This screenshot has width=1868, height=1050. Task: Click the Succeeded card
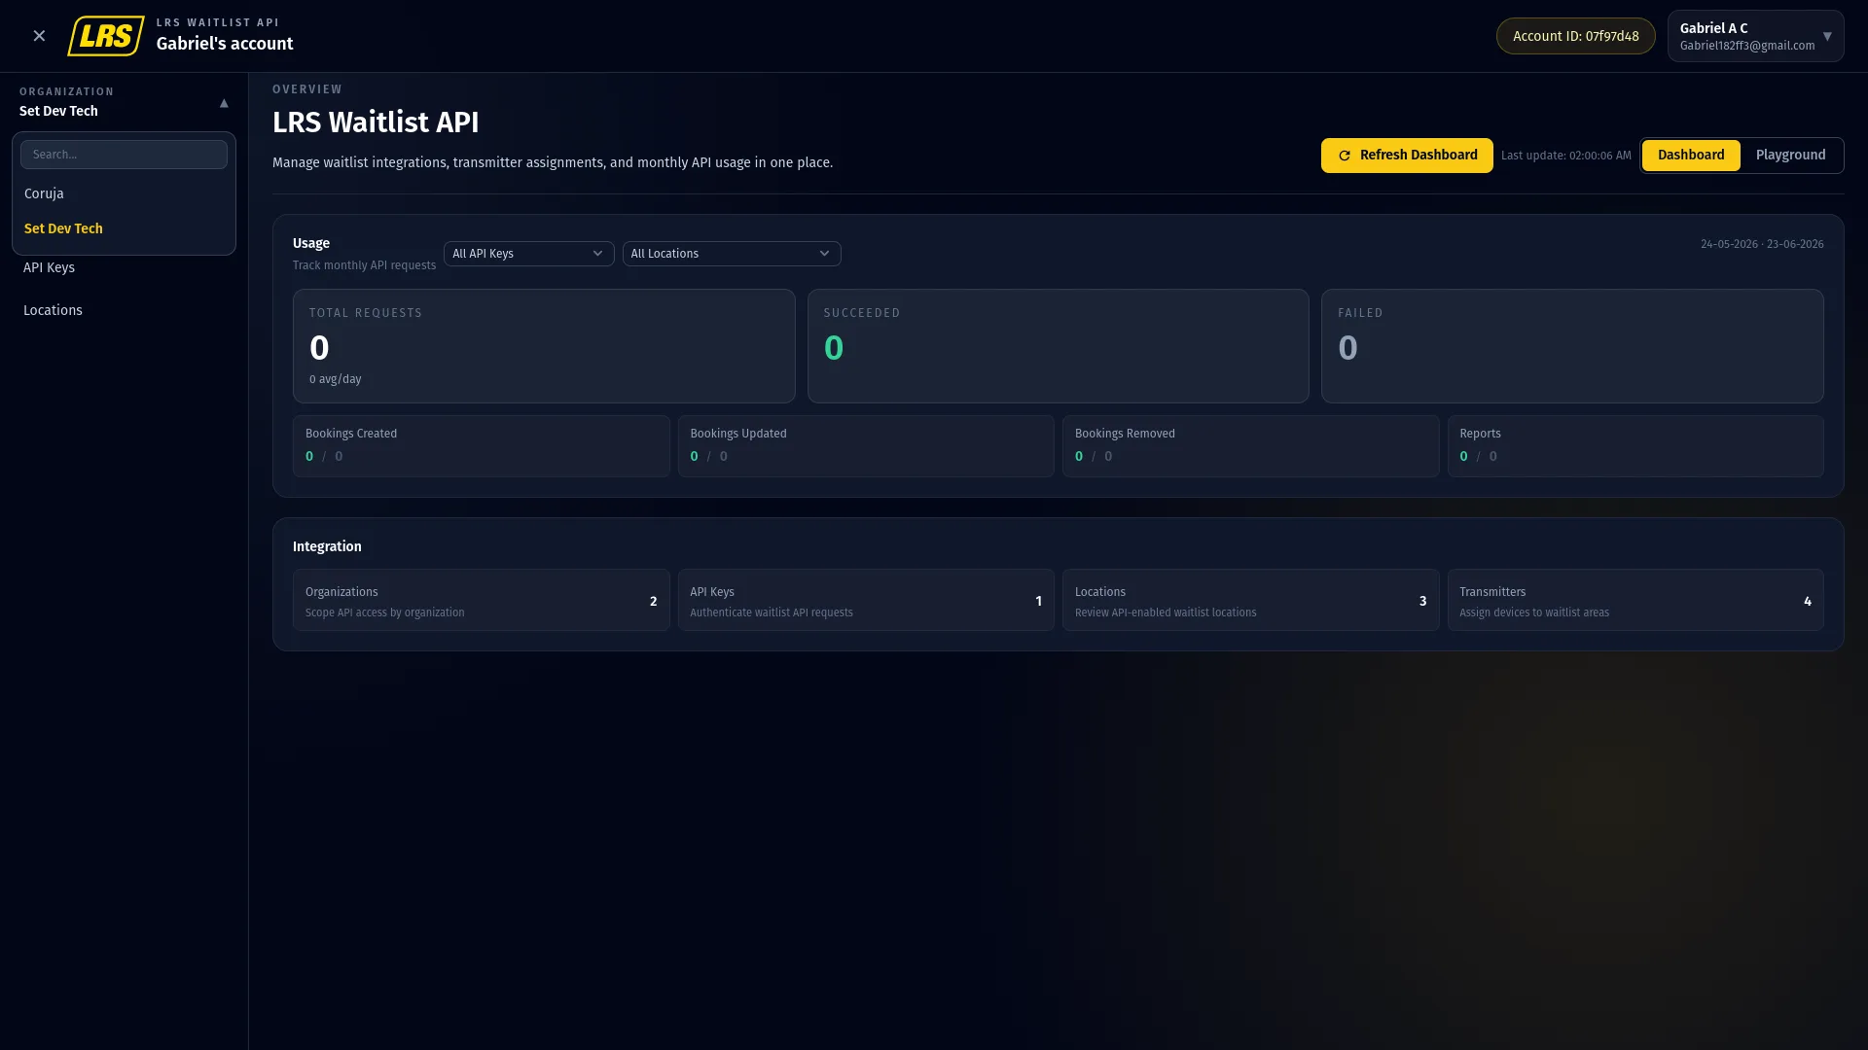pos(1058,346)
